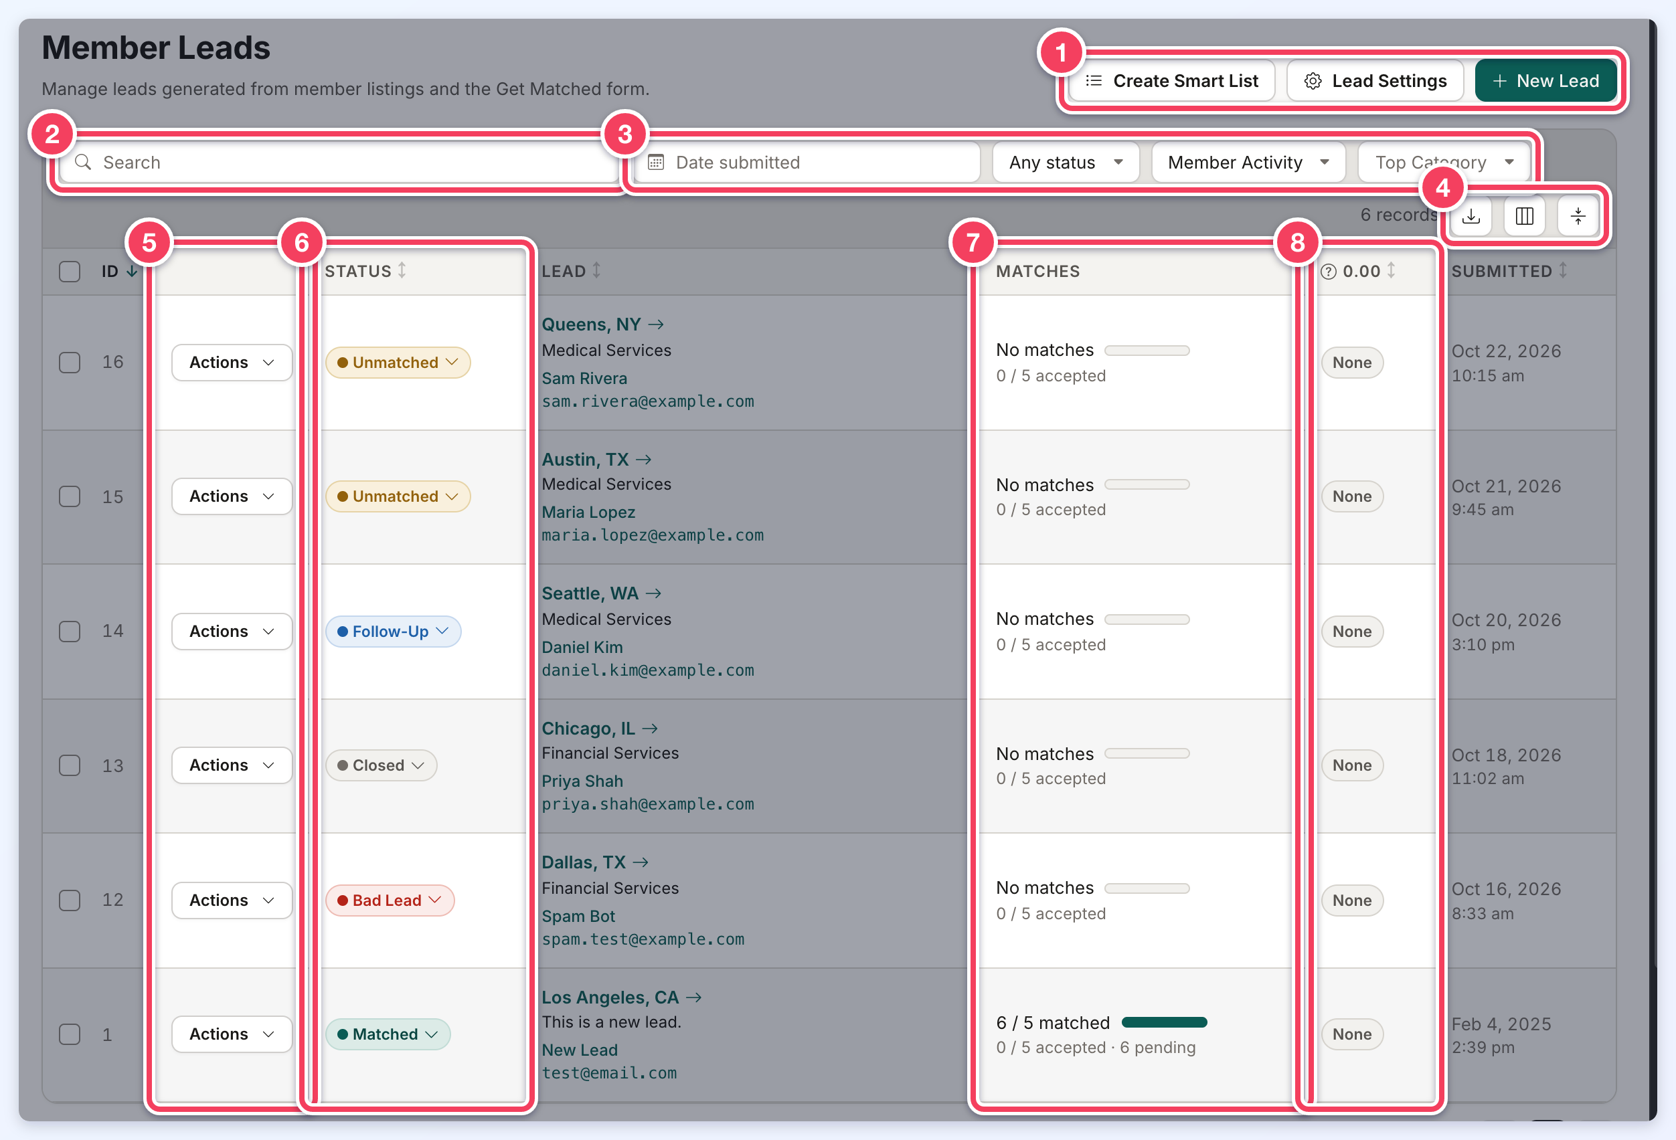Check the box for lead ID 13
This screenshot has height=1140, width=1676.
click(69, 765)
